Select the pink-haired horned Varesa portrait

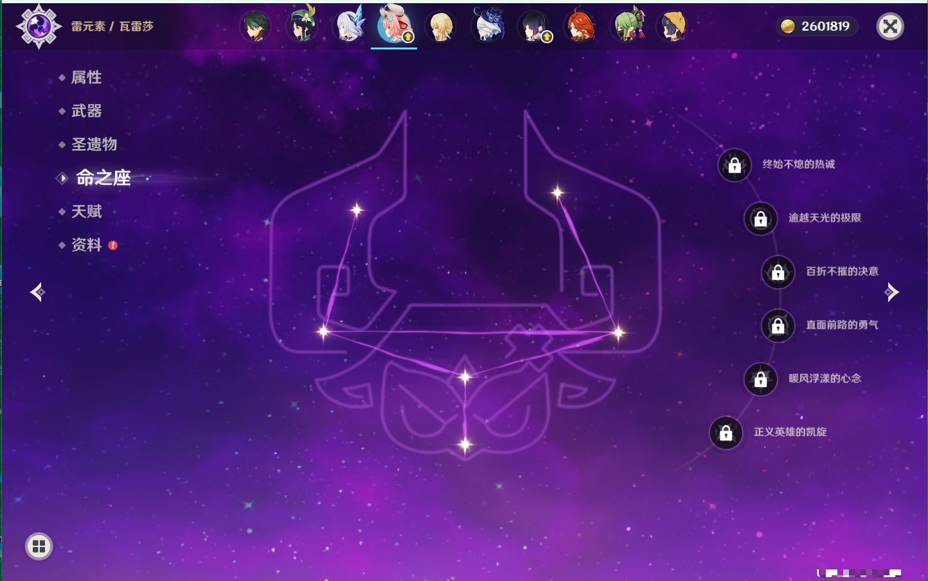(394, 25)
